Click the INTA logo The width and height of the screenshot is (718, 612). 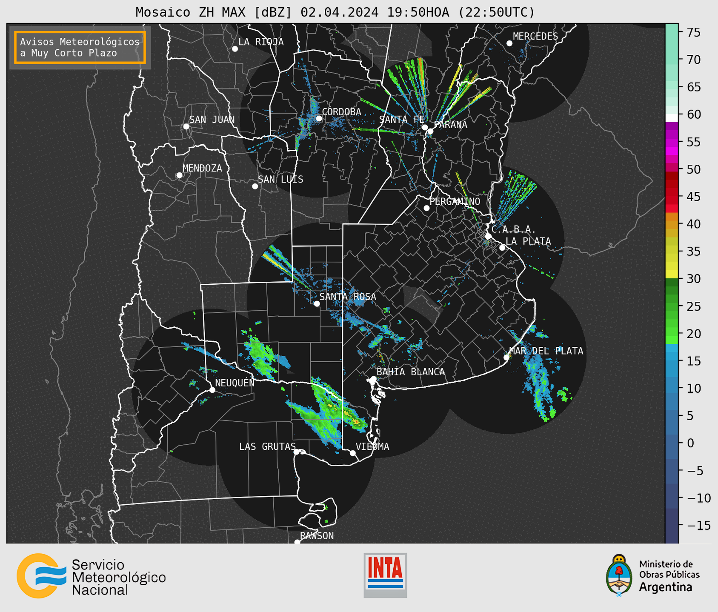(x=385, y=575)
